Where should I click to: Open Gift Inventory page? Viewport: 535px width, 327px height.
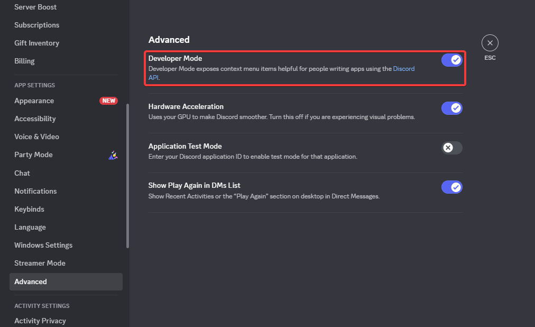36,43
